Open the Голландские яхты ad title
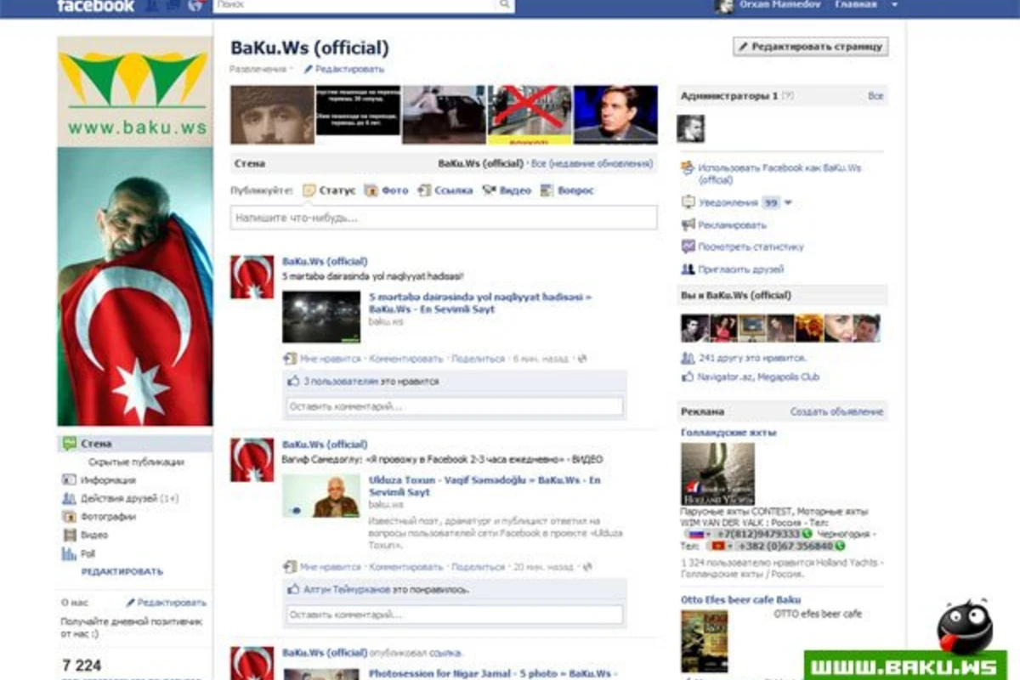The image size is (1020, 680). pos(728,433)
